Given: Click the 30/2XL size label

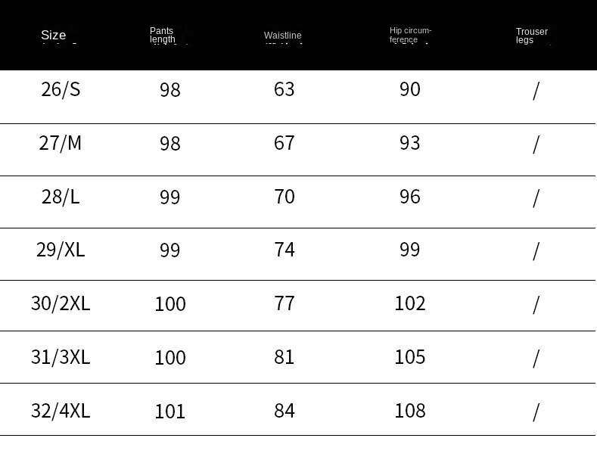Looking at the screenshot, I should coord(61,303).
